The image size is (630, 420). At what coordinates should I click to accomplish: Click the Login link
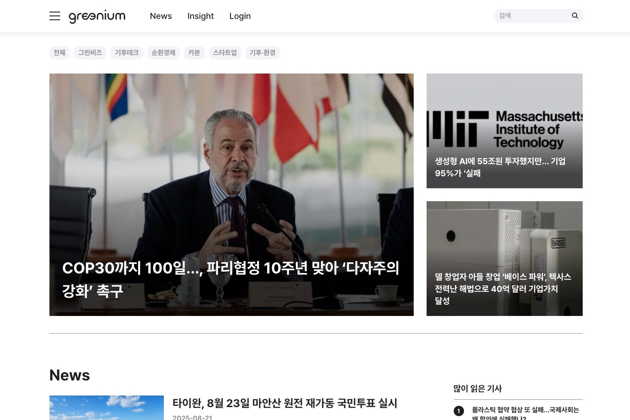tap(240, 16)
